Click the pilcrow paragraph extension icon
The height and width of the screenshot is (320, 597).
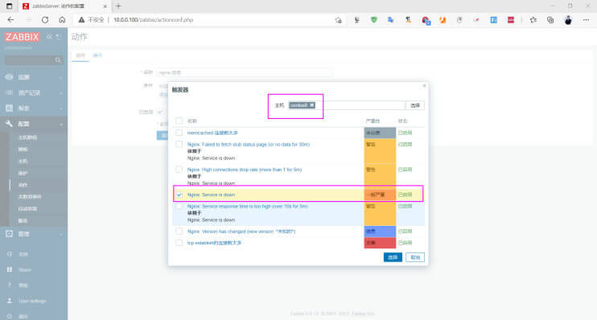point(408,20)
